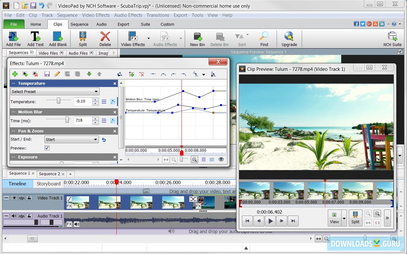
Task: Click the Upgrade icon
Action: click(x=289, y=38)
